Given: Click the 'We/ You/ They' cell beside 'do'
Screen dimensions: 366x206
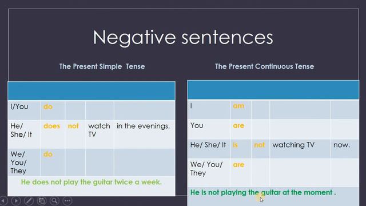Looking at the screenshot, I should [x=24, y=162].
